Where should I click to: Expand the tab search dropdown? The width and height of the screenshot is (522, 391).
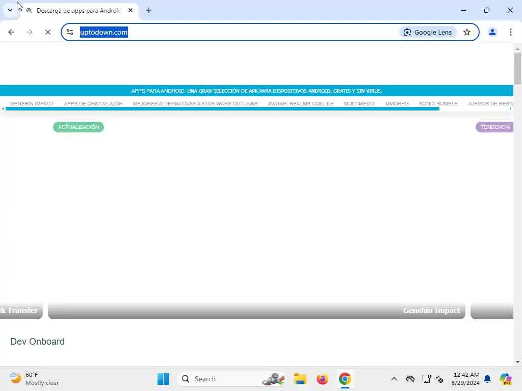click(10, 10)
